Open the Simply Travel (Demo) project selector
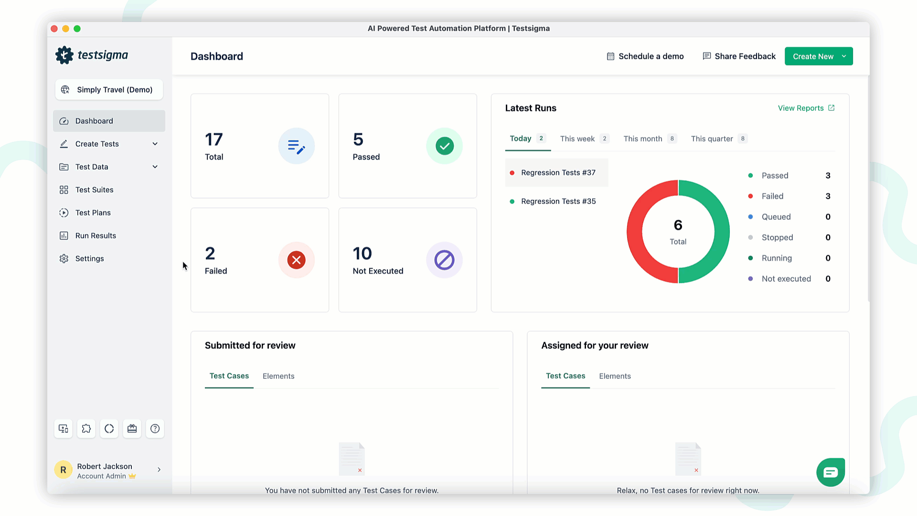Viewport: 917px width, 516px height. (x=109, y=90)
